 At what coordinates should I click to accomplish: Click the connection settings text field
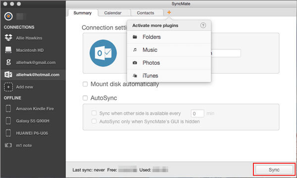[x=226, y=53]
